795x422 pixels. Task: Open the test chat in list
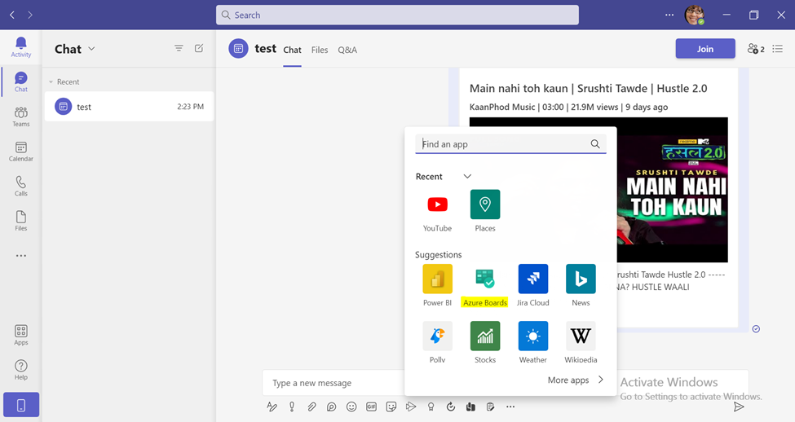(x=129, y=107)
